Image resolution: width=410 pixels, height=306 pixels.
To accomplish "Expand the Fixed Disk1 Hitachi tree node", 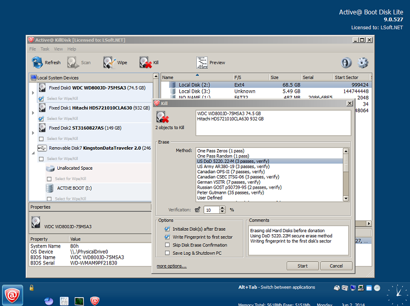I will point(33,113).
